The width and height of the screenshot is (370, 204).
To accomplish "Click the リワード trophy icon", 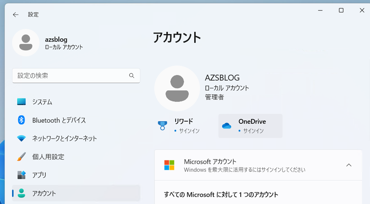I will click(x=162, y=125).
